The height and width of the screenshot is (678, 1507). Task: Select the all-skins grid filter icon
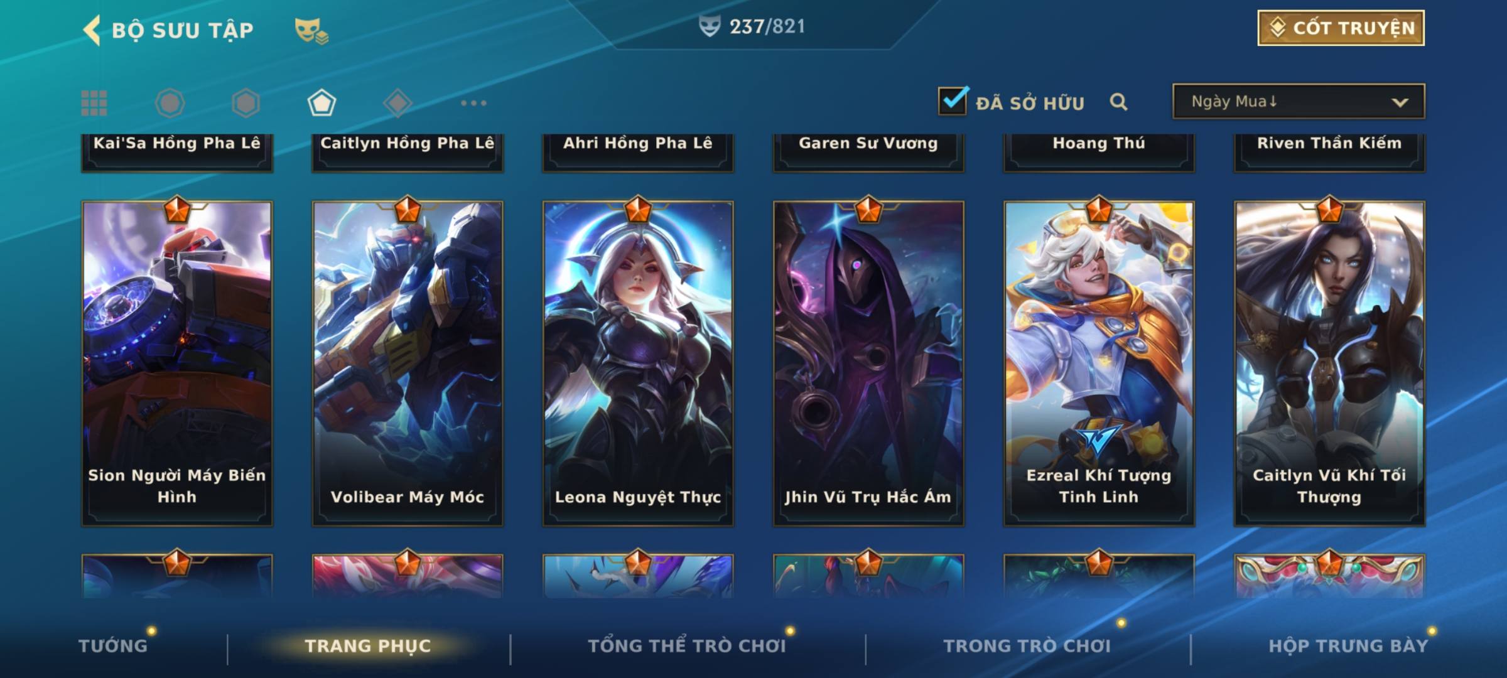pos(94,103)
